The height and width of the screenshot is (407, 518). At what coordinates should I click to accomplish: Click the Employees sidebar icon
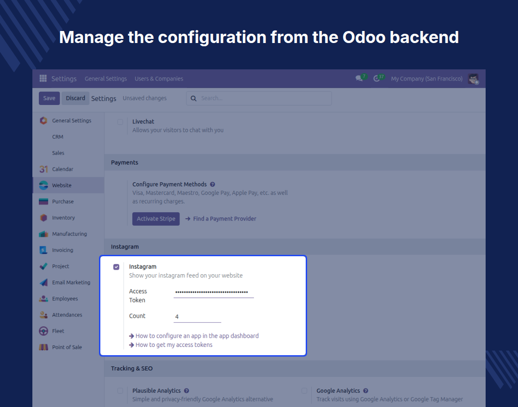tap(43, 299)
